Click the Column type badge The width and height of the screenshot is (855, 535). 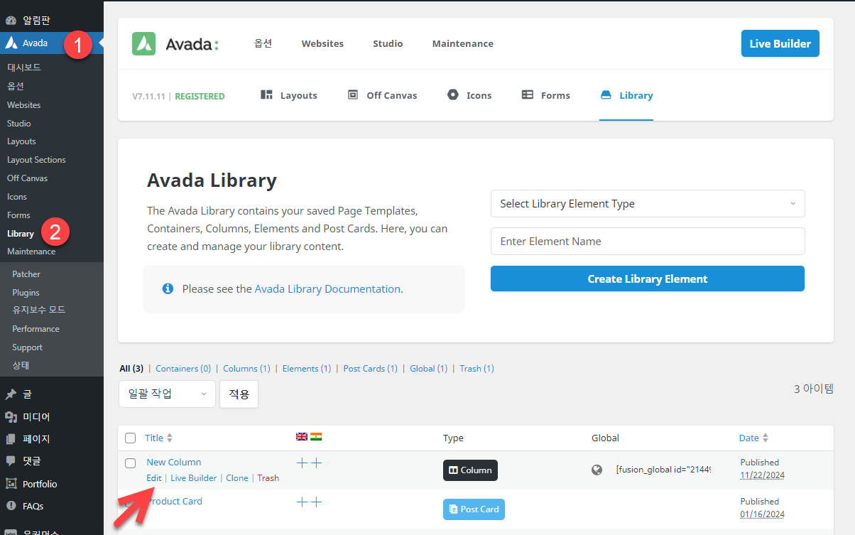tap(470, 470)
